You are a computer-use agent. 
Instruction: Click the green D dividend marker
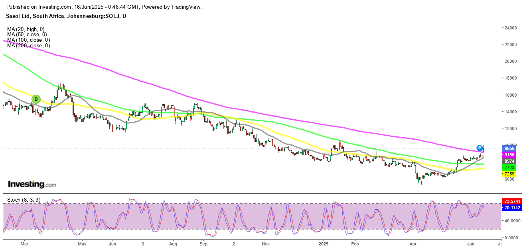tap(36, 99)
